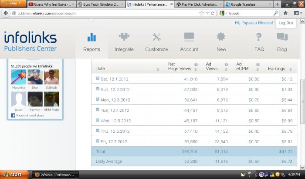Sort the table by Date
The image size is (305, 179).
pos(158,69)
